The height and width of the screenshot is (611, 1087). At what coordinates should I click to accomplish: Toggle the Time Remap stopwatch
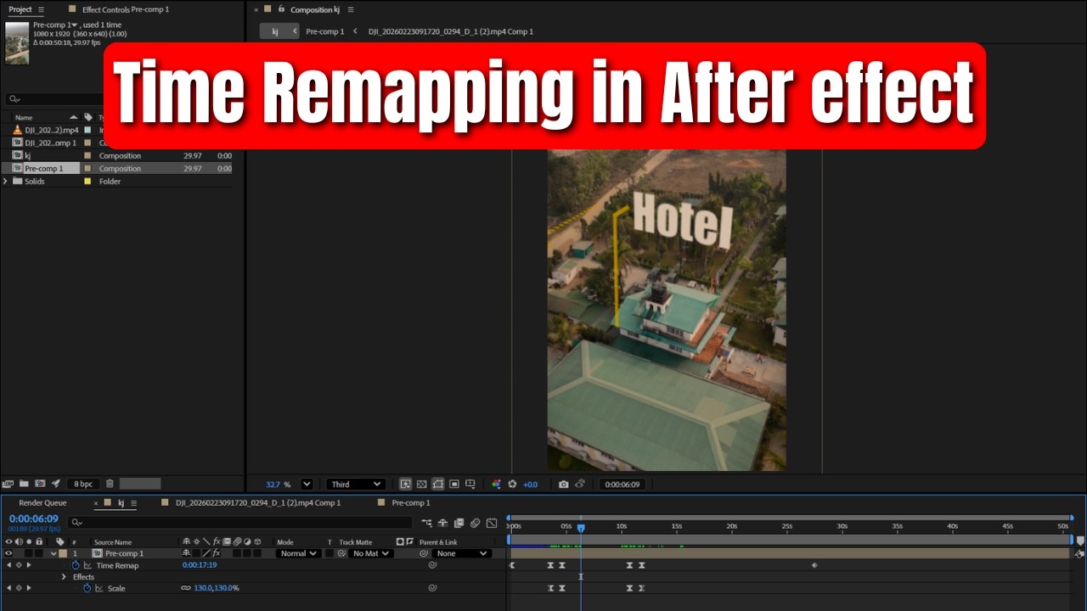coord(75,565)
